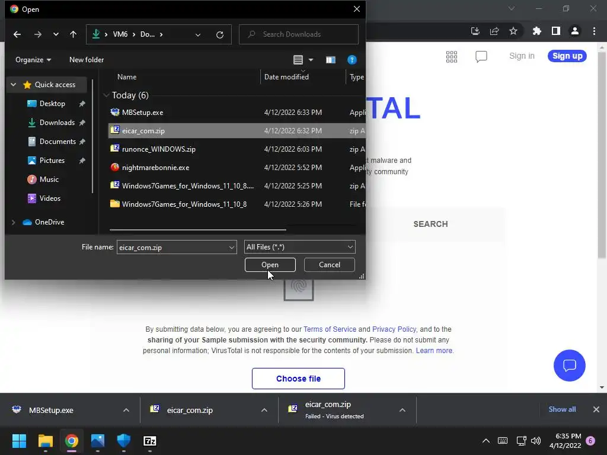The image size is (607, 455).
Task: Go back in the Open dialog
Action: 17,34
